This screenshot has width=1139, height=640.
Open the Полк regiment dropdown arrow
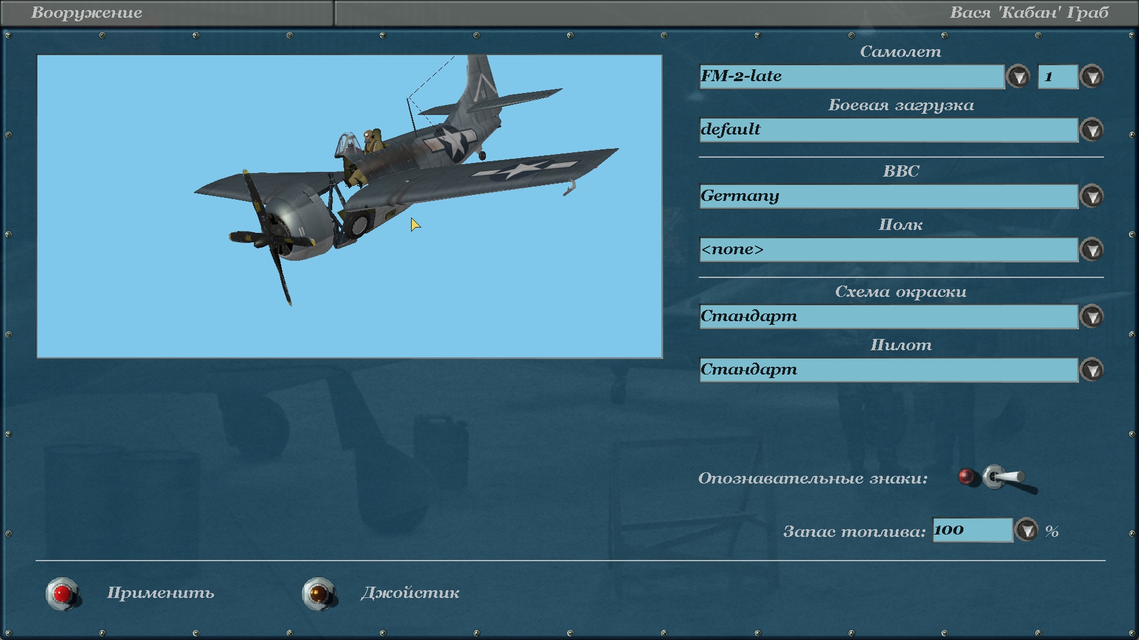1092,249
